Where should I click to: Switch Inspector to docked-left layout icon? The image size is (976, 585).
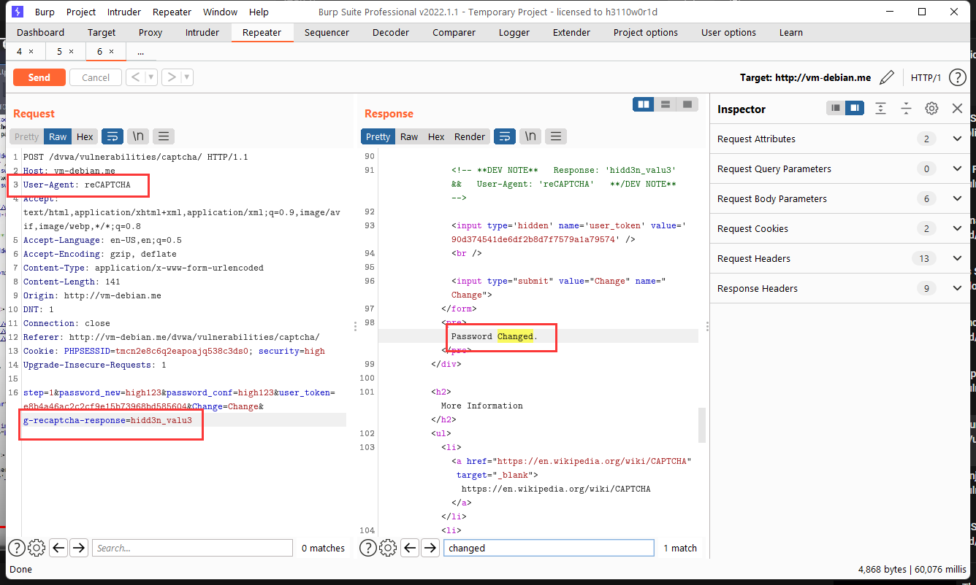pos(836,108)
